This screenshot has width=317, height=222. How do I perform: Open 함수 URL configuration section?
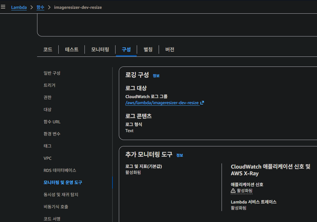[x=52, y=121]
